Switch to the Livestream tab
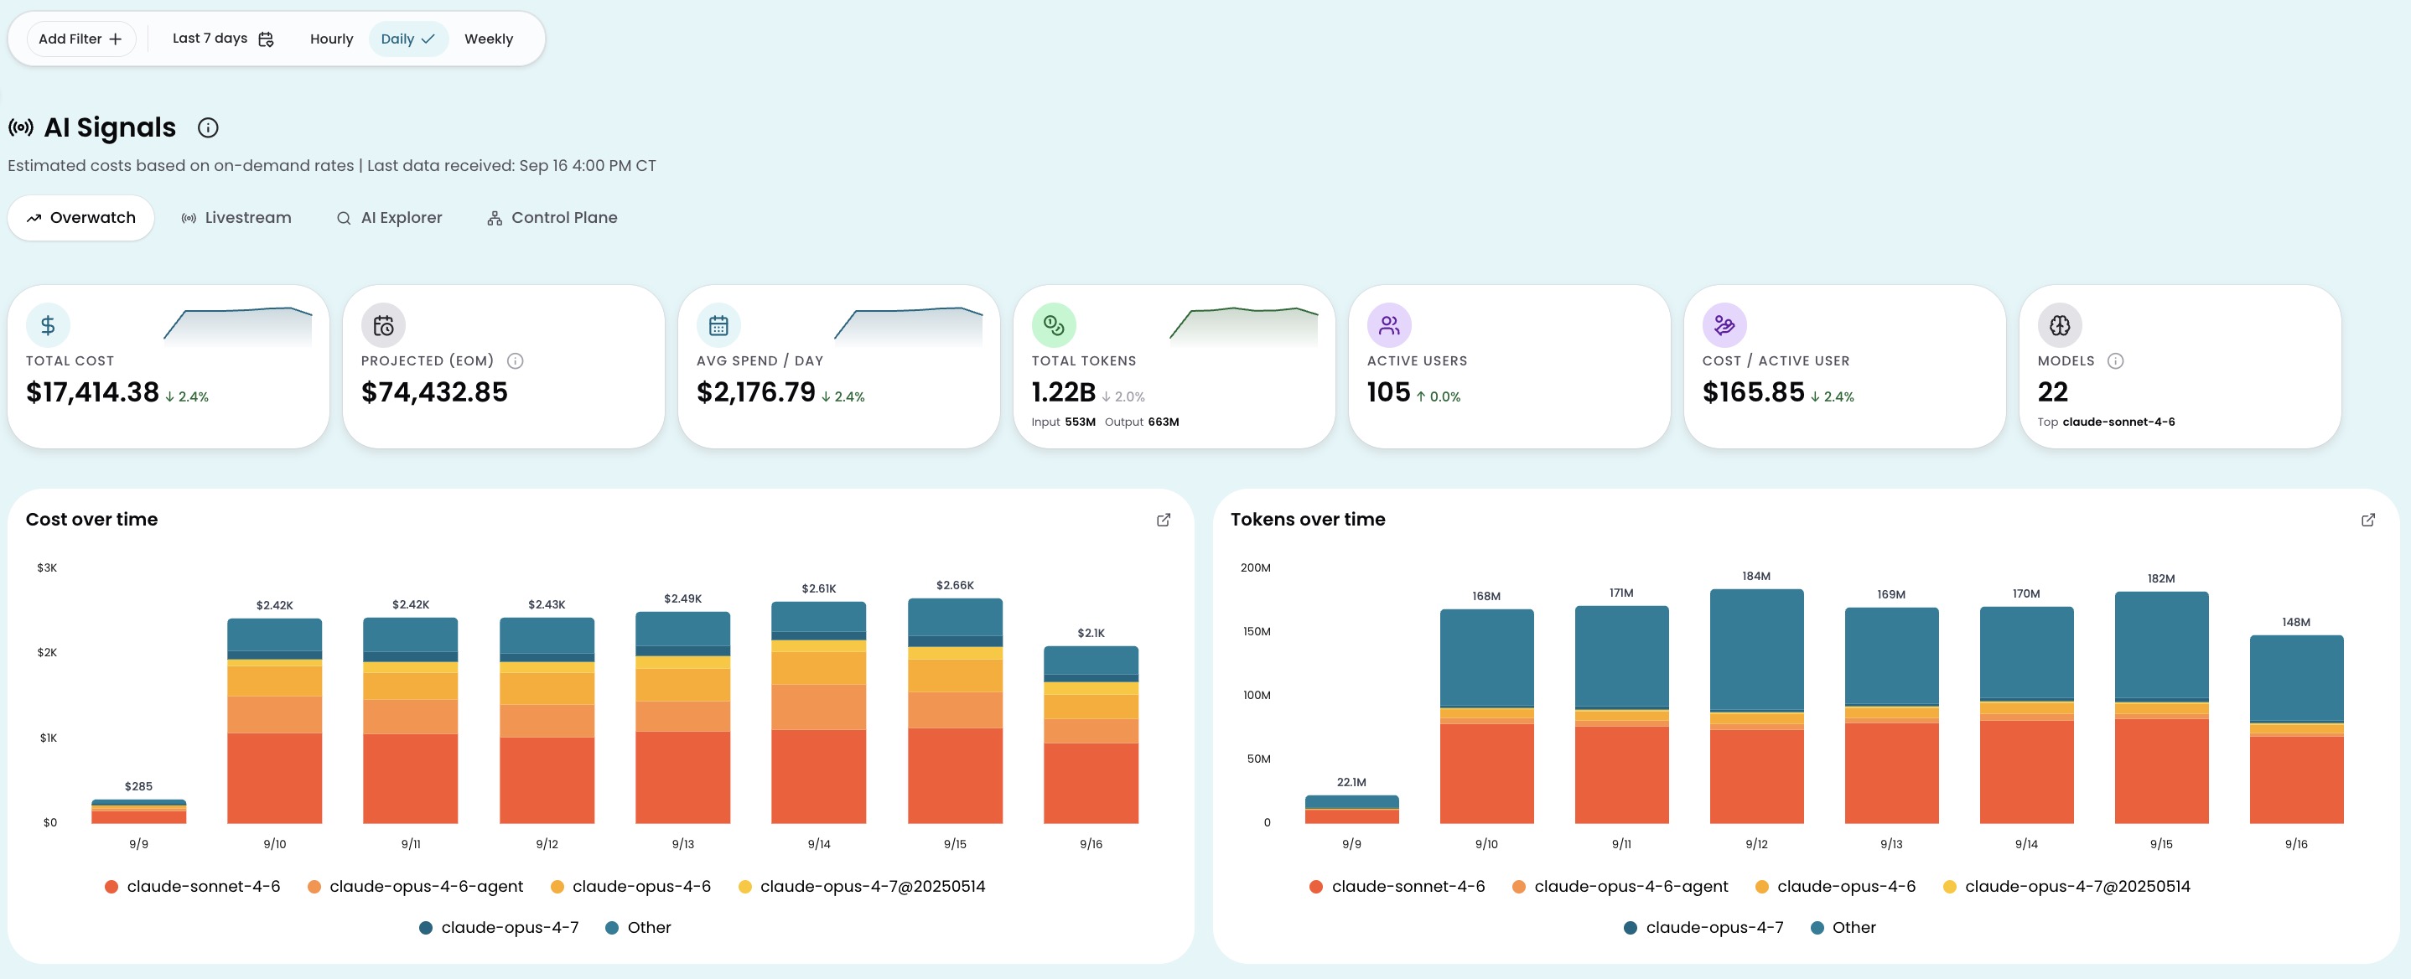Screen dimensions: 2411x979 click(236, 218)
